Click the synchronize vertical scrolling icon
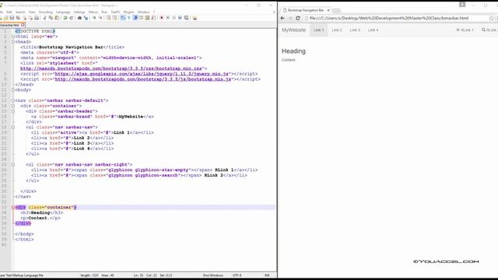 click(x=108, y=18)
